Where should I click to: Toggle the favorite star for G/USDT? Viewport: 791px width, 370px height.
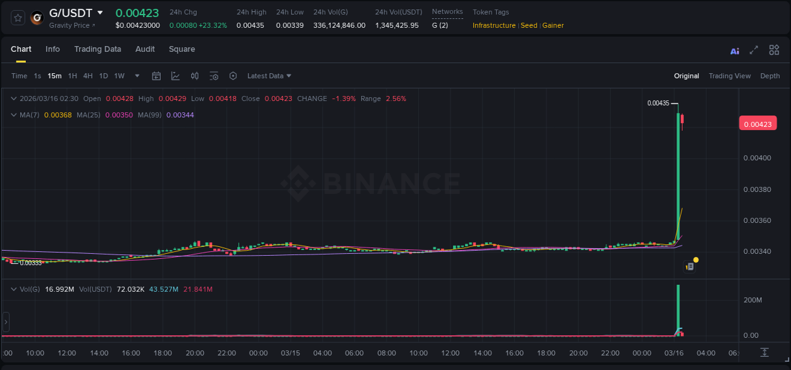click(17, 18)
